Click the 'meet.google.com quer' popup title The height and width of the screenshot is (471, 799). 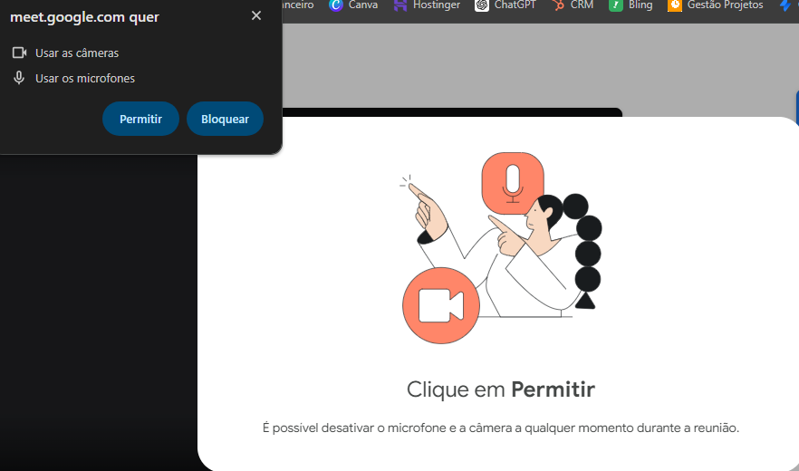pyautogui.click(x=84, y=16)
